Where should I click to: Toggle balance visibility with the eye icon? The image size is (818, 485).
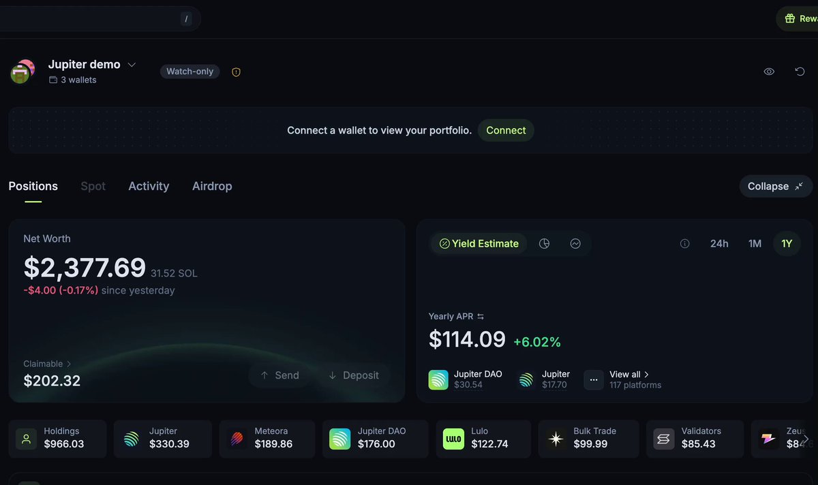[769, 72]
